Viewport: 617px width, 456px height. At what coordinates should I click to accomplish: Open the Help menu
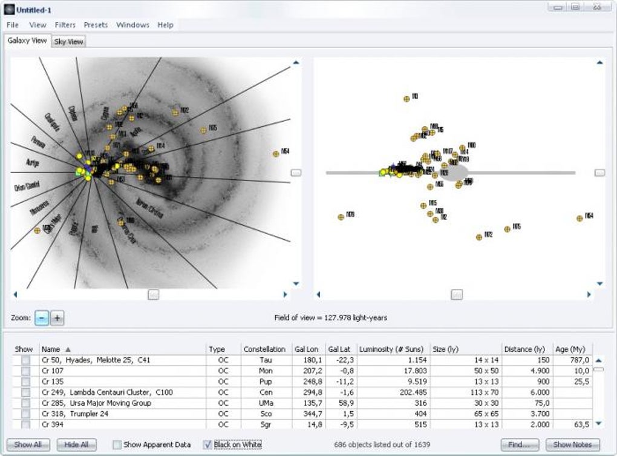point(165,25)
